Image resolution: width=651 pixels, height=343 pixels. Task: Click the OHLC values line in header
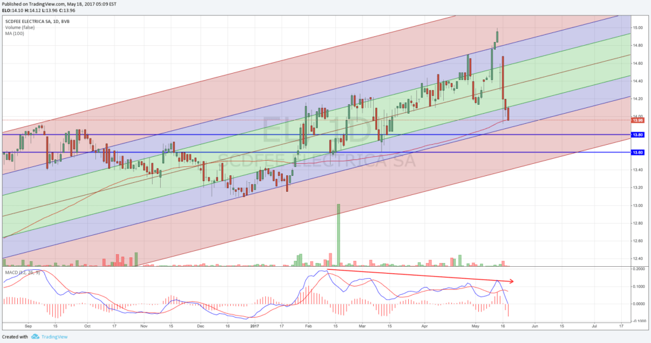tap(38, 10)
